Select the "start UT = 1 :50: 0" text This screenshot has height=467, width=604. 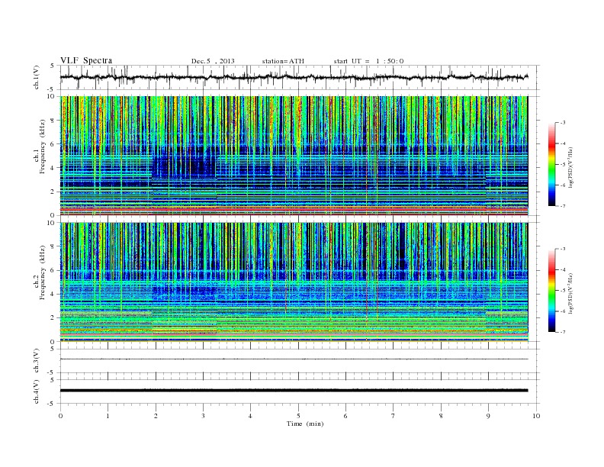coord(368,61)
